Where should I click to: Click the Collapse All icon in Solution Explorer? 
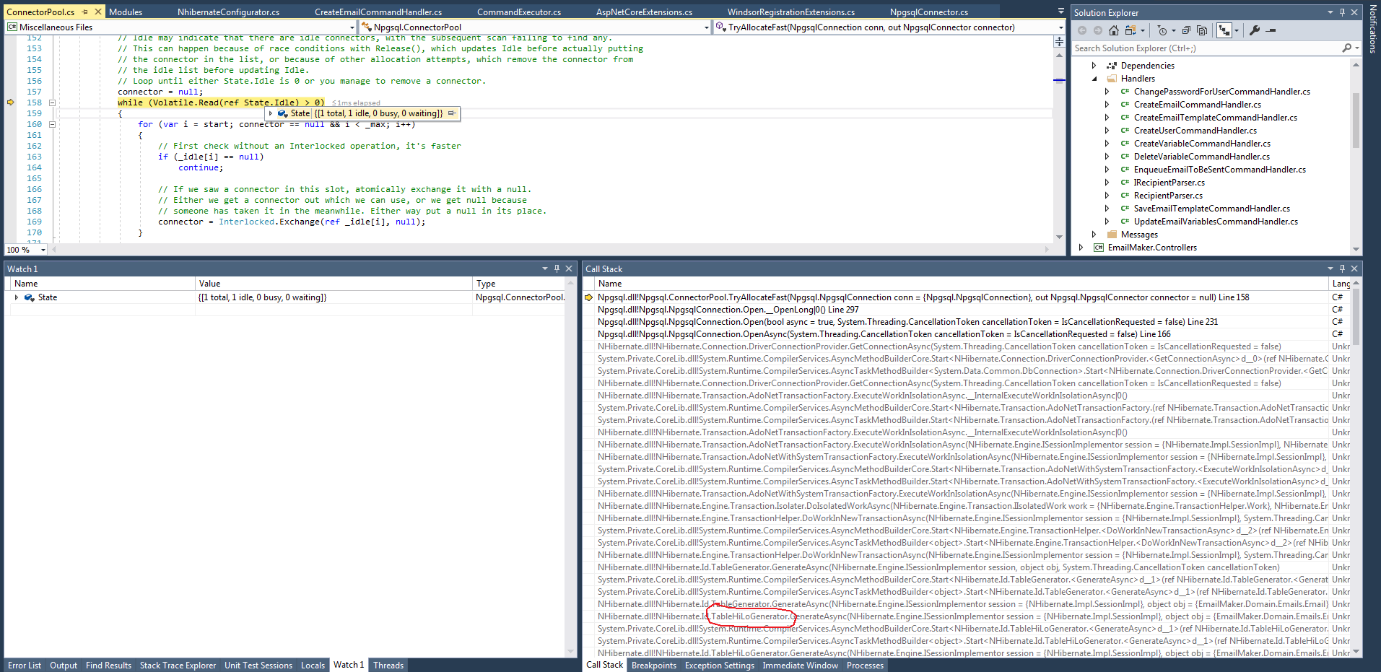[x=1186, y=30]
